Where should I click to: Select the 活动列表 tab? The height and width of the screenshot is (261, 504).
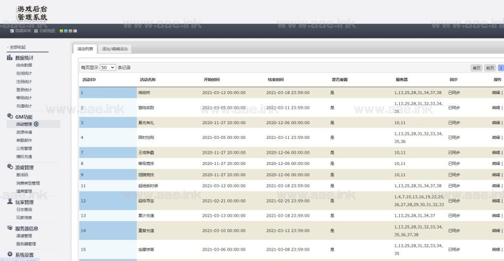[x=85, y=49]
